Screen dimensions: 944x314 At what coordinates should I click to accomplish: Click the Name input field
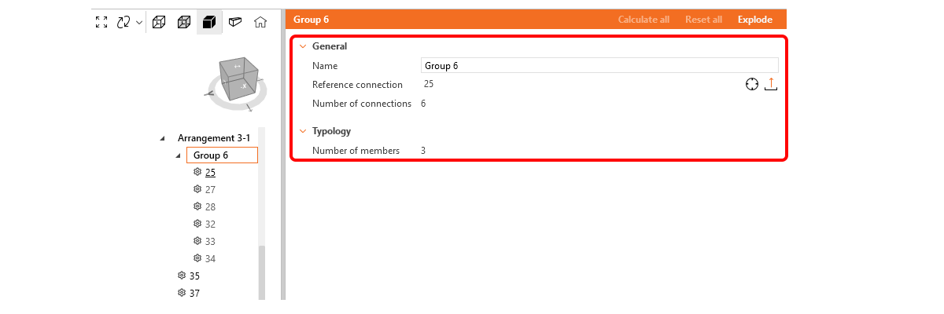click(x=599, y=66)
